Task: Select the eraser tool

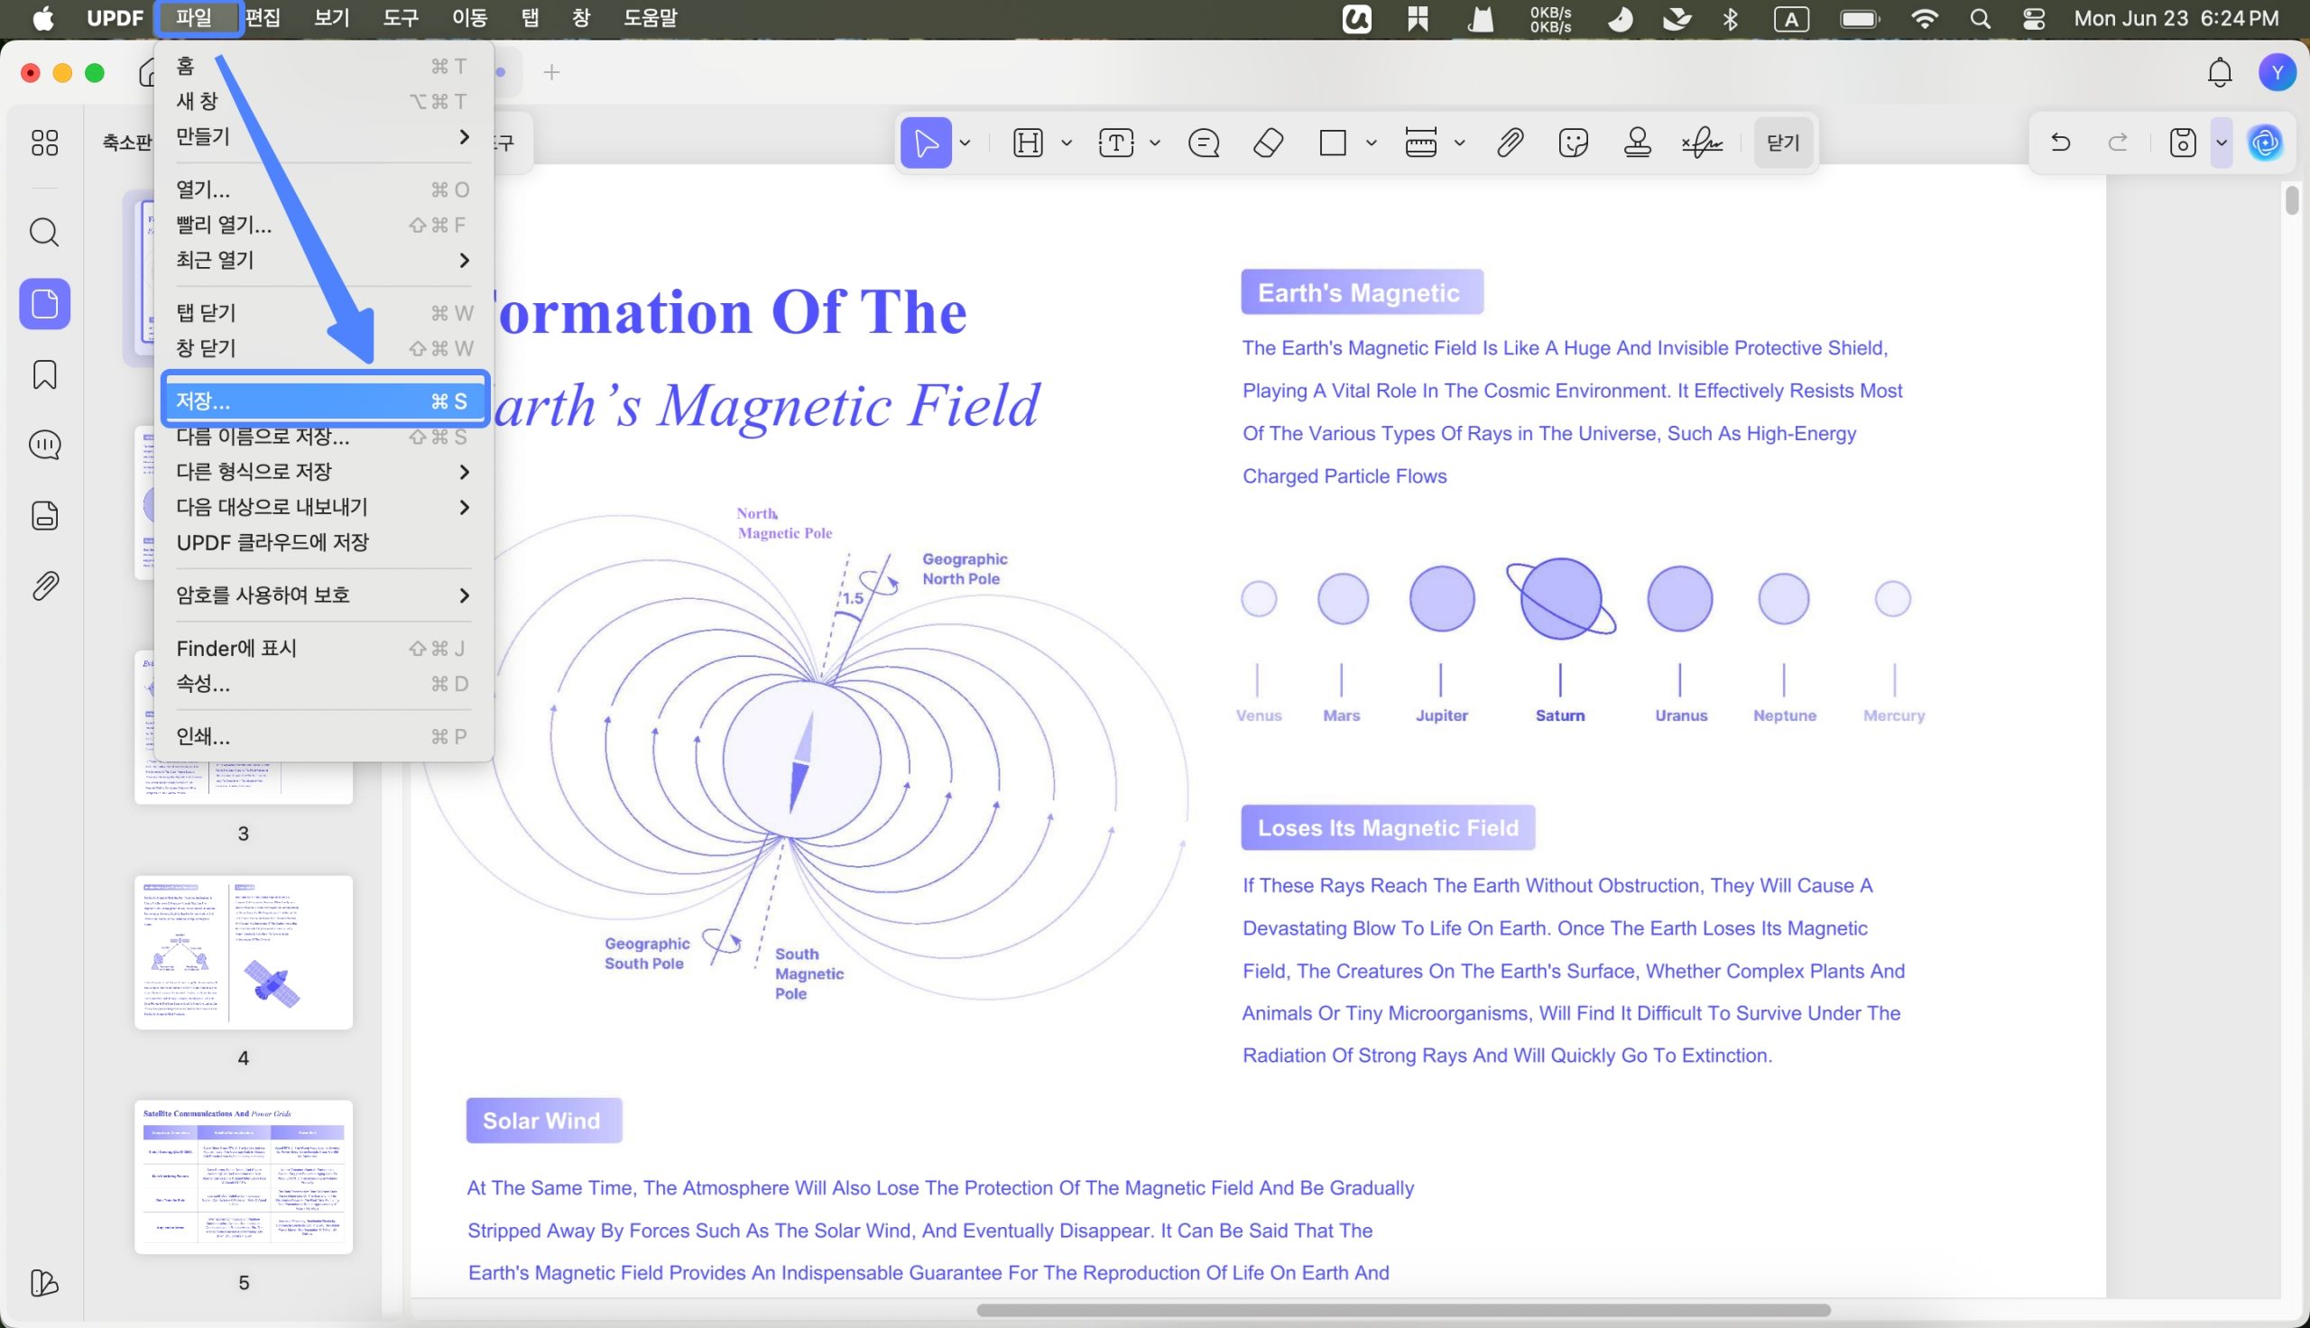Action: click(1269, 143)
